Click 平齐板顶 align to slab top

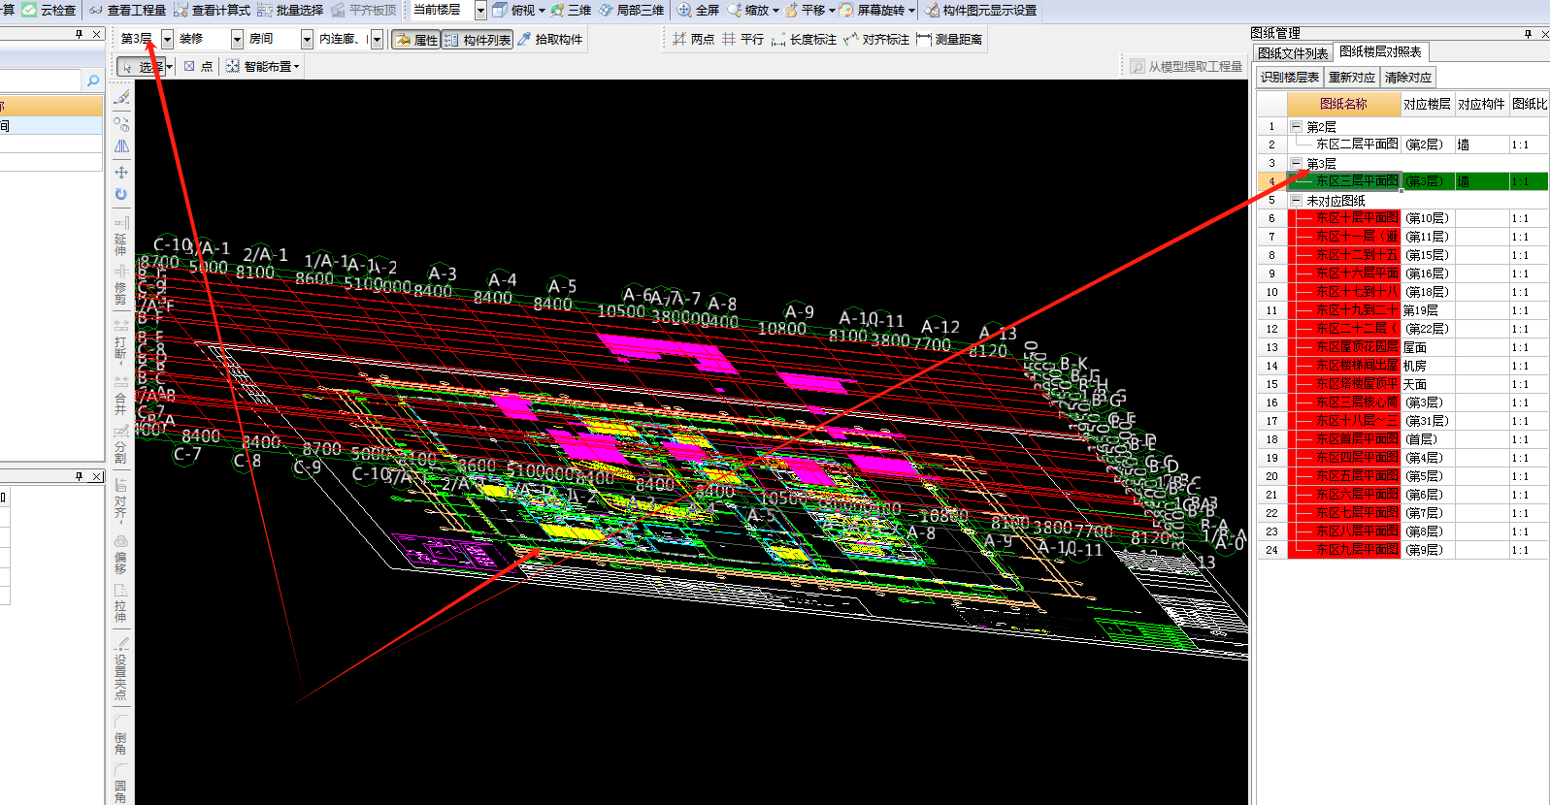tap(364, 10)
